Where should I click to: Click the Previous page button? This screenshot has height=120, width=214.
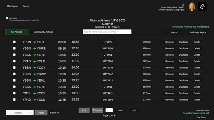click(97, 110)
